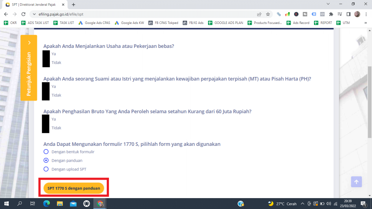The width and height of the screenshot is (372, 209).
Task: Click the share page icon in address bar
Action: (x=259, y=14)
